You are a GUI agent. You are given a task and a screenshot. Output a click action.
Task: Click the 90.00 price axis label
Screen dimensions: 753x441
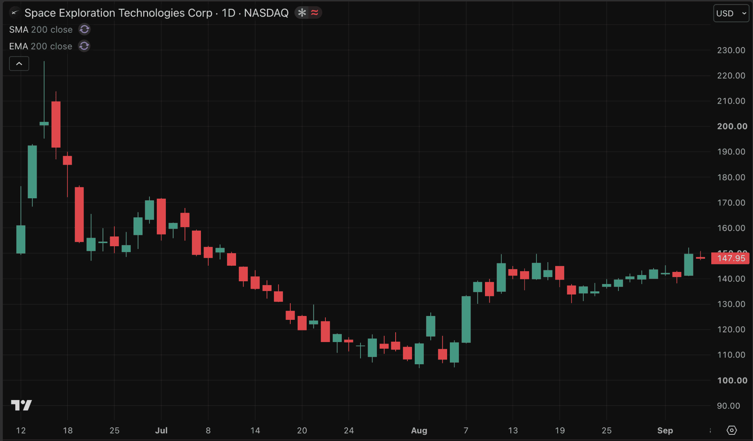(x=728, y=406)
